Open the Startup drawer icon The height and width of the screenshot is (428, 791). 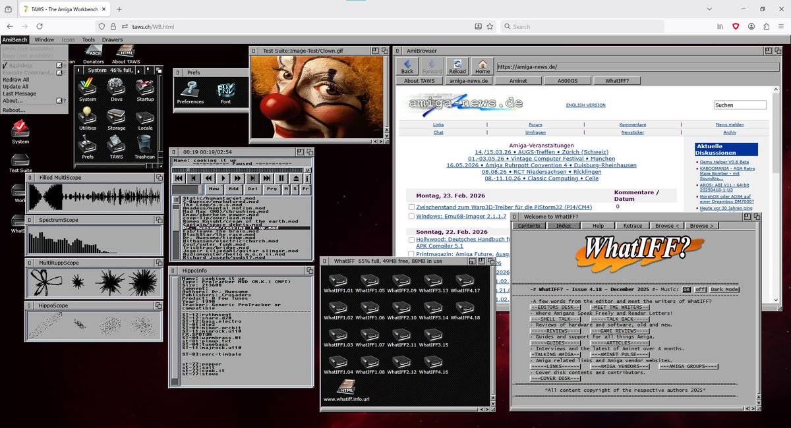click(145, 90)
